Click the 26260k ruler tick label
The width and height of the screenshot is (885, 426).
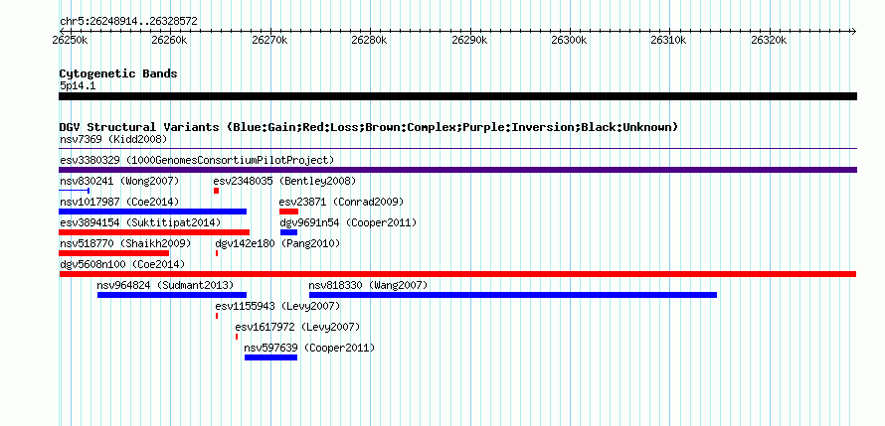(x=170, y=40)
